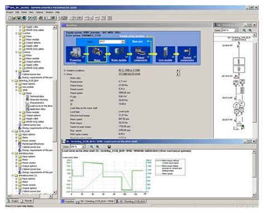Image resolution: width=264 pixels, height=213 pixels.
Task: Switch to the EE / Zentrifug_S120_BLM tab
Action: [x=131, y=201]
